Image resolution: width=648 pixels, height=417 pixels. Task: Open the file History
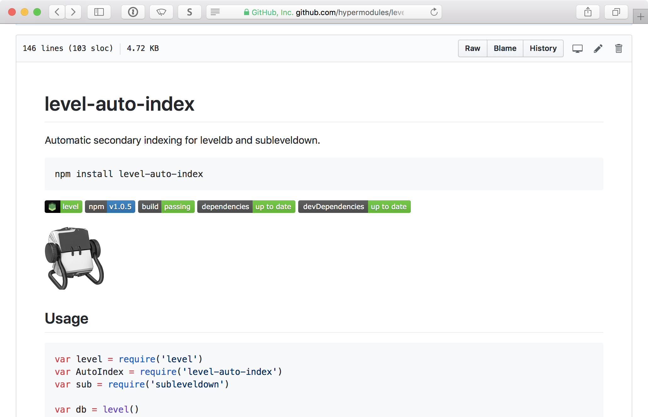tap(543, 48)
